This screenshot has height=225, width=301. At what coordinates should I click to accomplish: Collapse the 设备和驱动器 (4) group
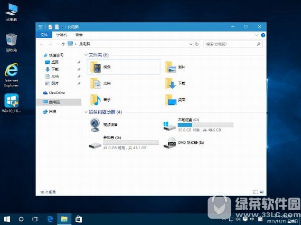click(86, 112)
